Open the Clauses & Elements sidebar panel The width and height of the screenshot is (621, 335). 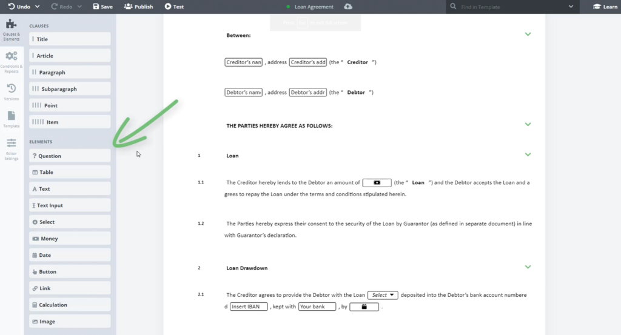(x=12, y=29)
